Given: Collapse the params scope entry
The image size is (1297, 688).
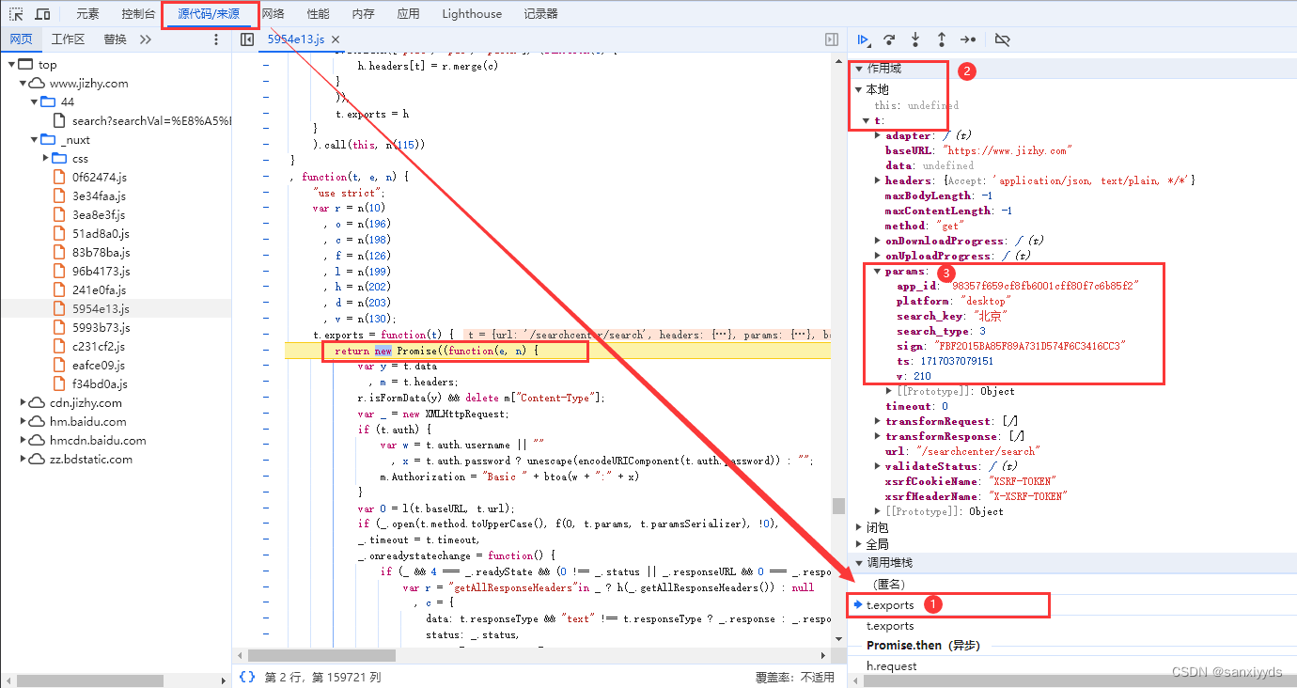Looking at the screenshot, I should (876, 271).
